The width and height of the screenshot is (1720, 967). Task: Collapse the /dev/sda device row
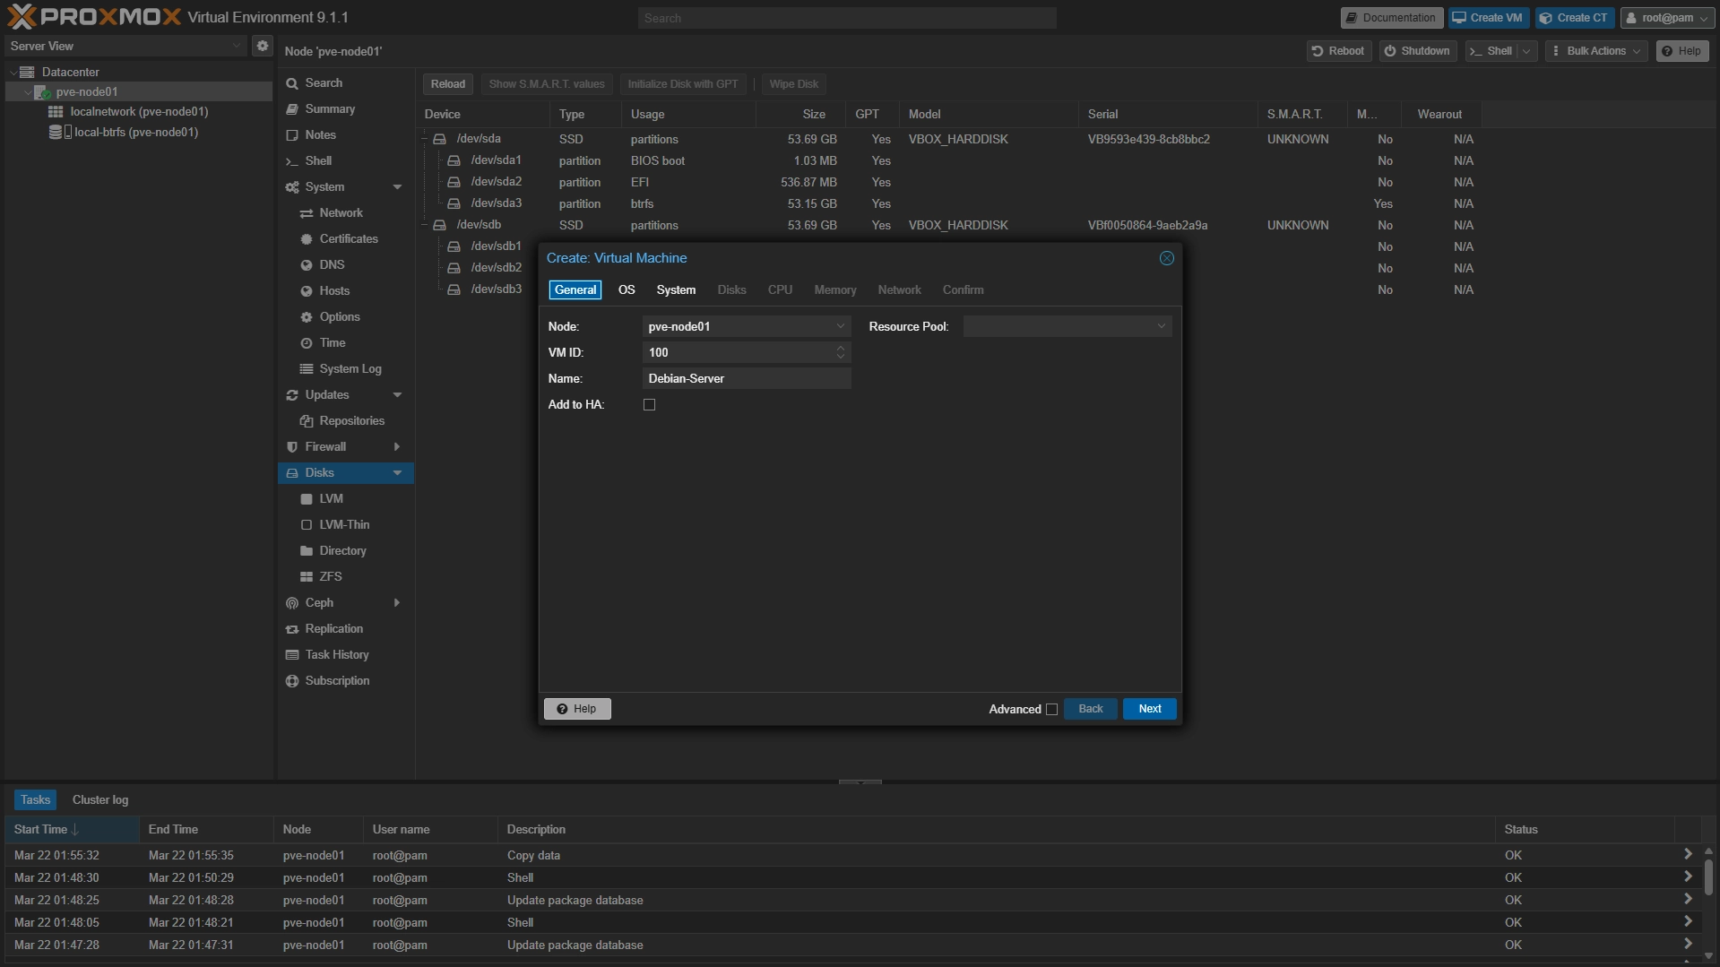click(x=426, y=139)
